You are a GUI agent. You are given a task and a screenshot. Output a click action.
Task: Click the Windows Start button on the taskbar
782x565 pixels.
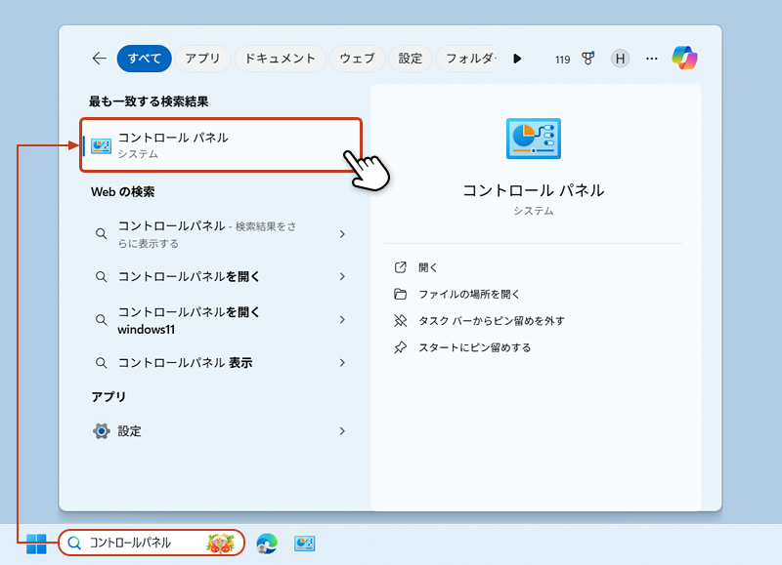click(x=35, y=544)
